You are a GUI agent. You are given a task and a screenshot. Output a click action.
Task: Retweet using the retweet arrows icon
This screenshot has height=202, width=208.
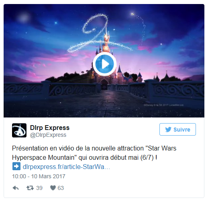tap(30, 188)
